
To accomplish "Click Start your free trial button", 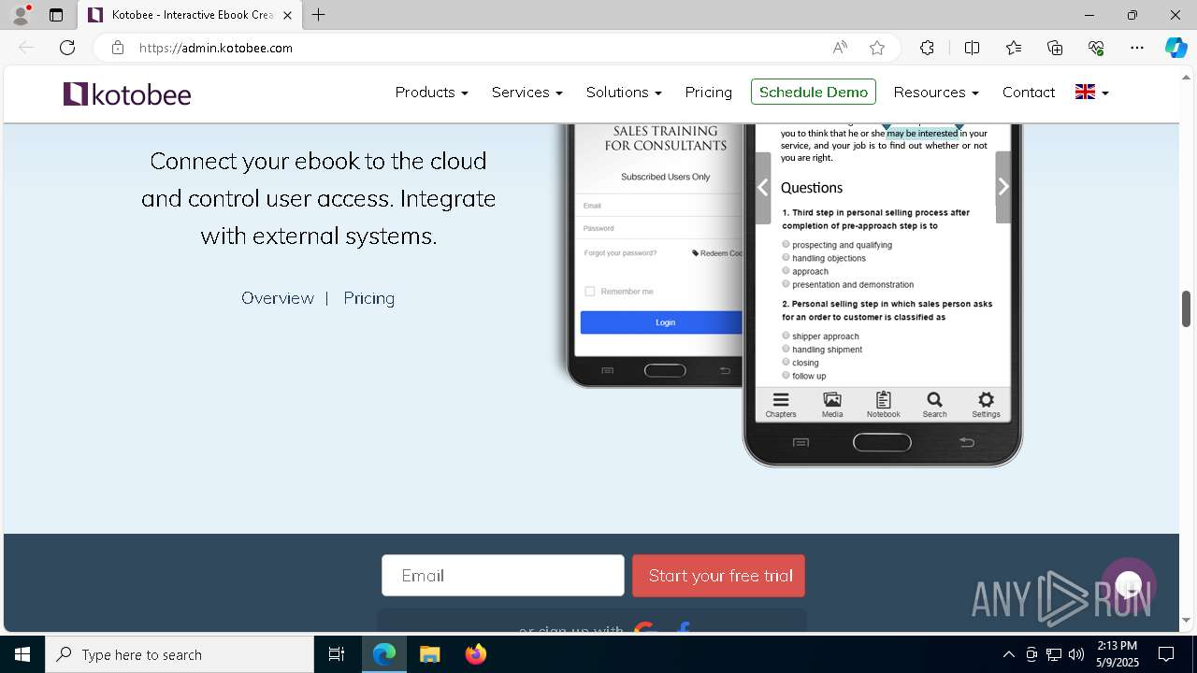I will [x=718, y=576].
